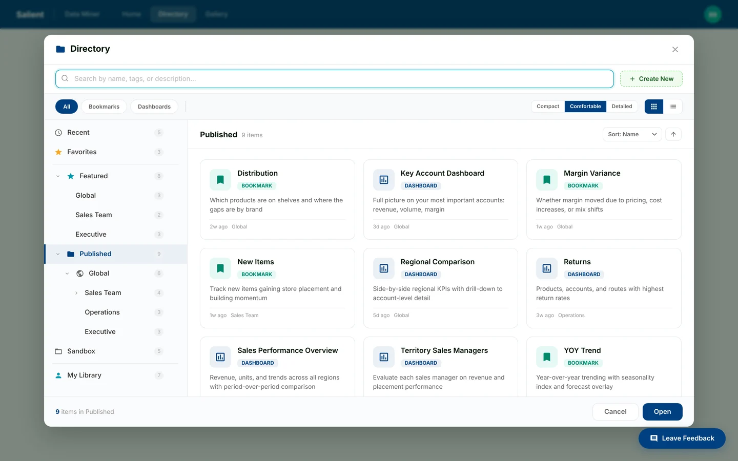Screen dimensions: 738x461
Task: Click the Regional Comparison dashboard icon
Action: tap(383, 268)
